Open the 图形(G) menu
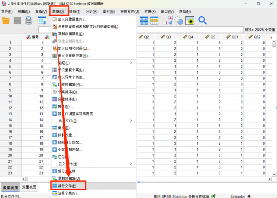277x198 pixels. click(x=109, y=12)
